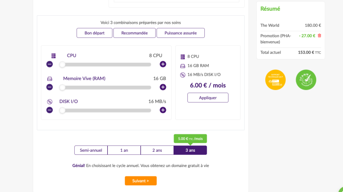
Task: Increase DISK I/O with plus icon
Action: coord(163,110)
